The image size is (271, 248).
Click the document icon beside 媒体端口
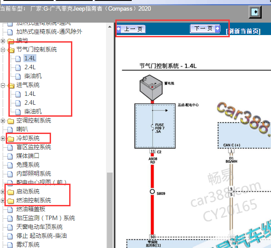(10, 156)
